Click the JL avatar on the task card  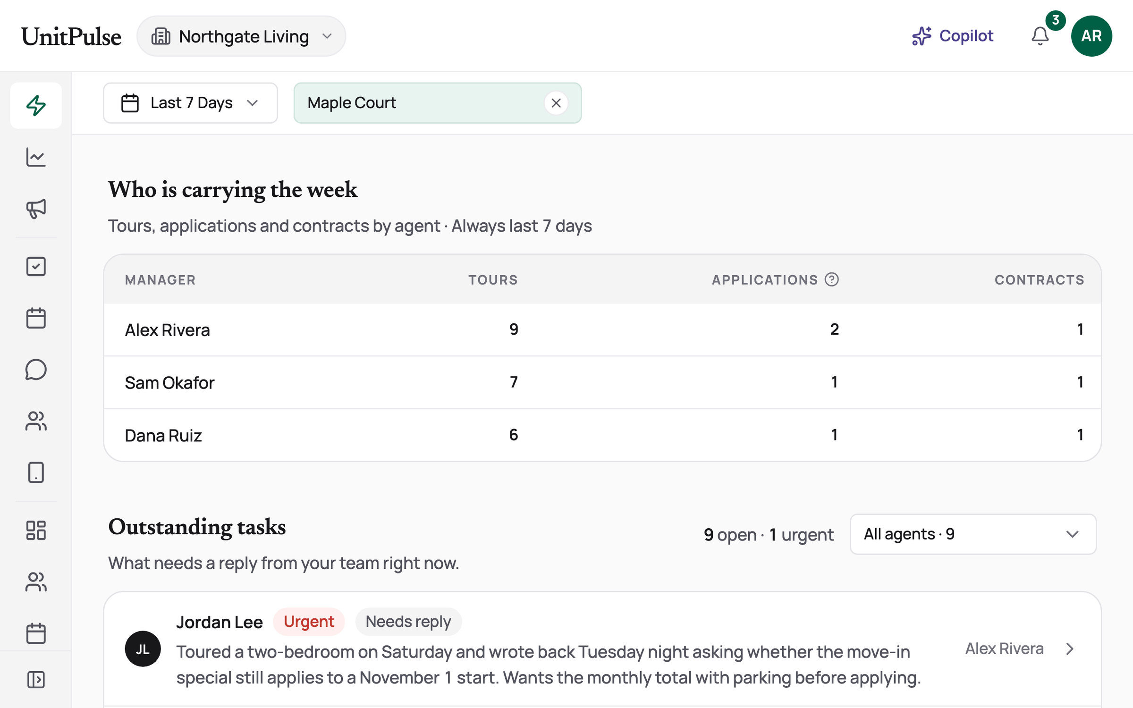tap(143, 649)
